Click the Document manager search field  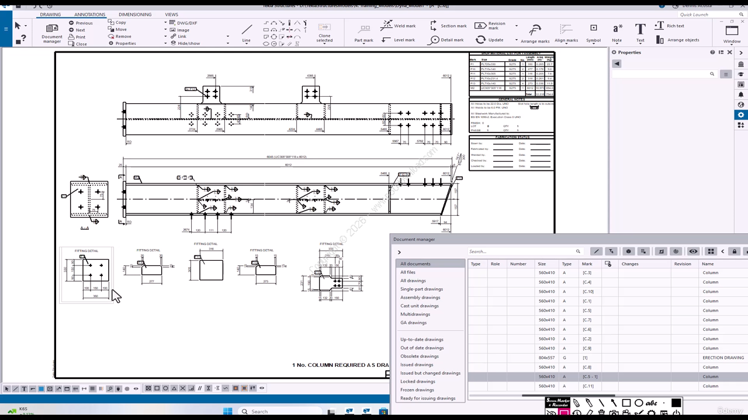[520, 251]
